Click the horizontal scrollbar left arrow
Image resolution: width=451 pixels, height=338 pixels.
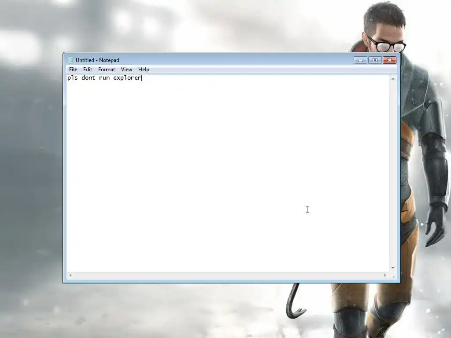coord(70,275)
